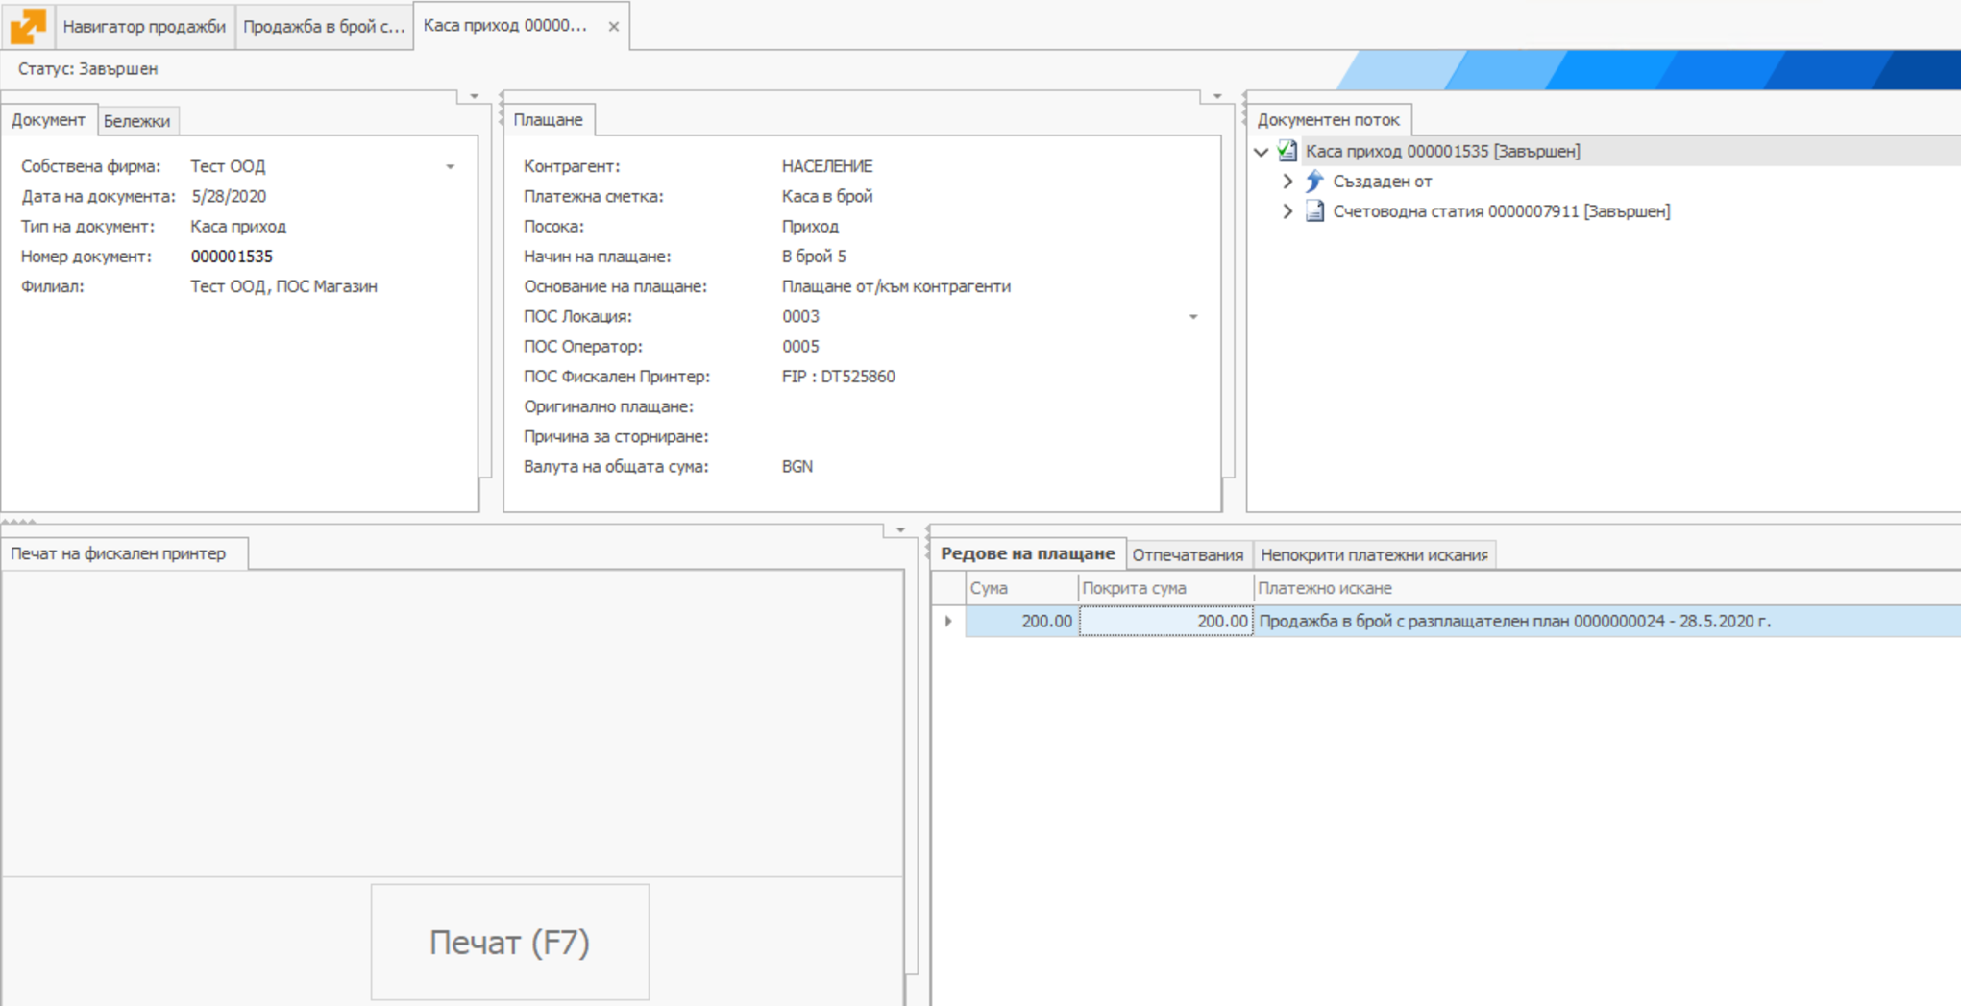Click the ПОС Оператор value 0005

pyautogui.click(x=800, y=346)
